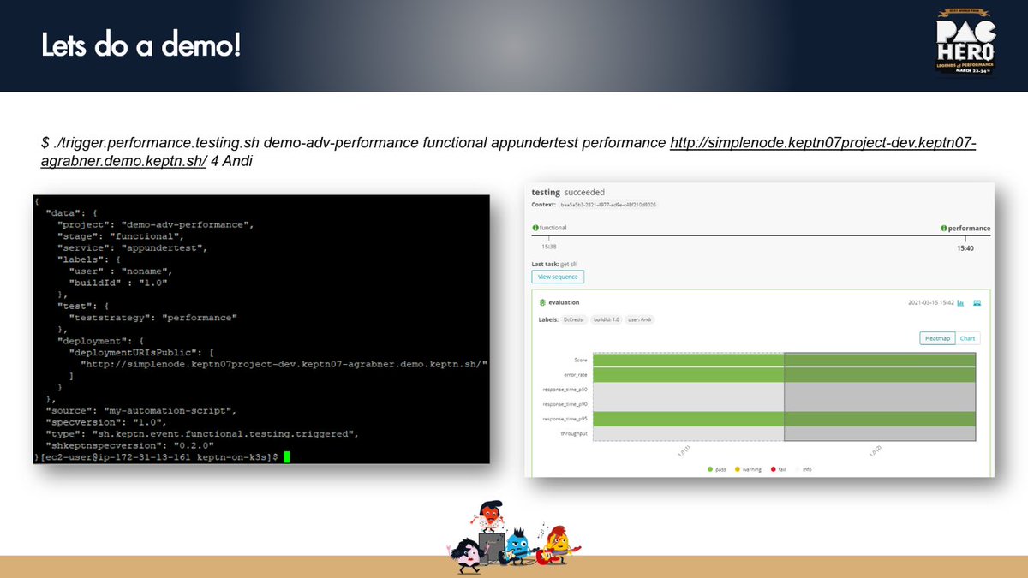The image size is (1028, 578).
Task: Click the 15:38 timeline timestamp
Action: tap(549, 247)
